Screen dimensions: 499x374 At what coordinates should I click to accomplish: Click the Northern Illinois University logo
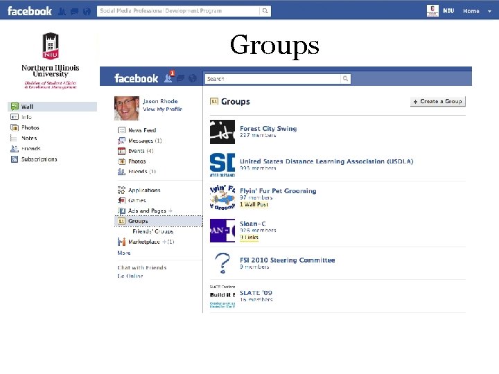click(51, 60)
